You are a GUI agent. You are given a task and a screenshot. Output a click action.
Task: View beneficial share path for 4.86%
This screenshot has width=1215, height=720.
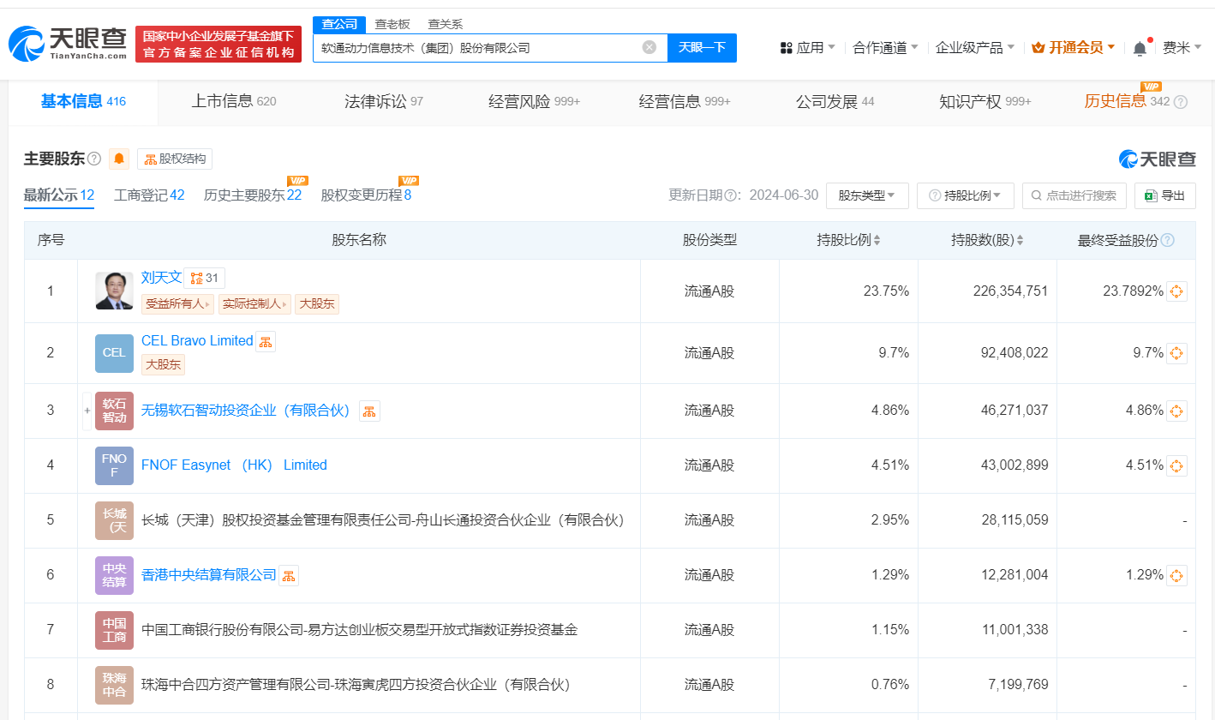click(x=1176, y=411)
